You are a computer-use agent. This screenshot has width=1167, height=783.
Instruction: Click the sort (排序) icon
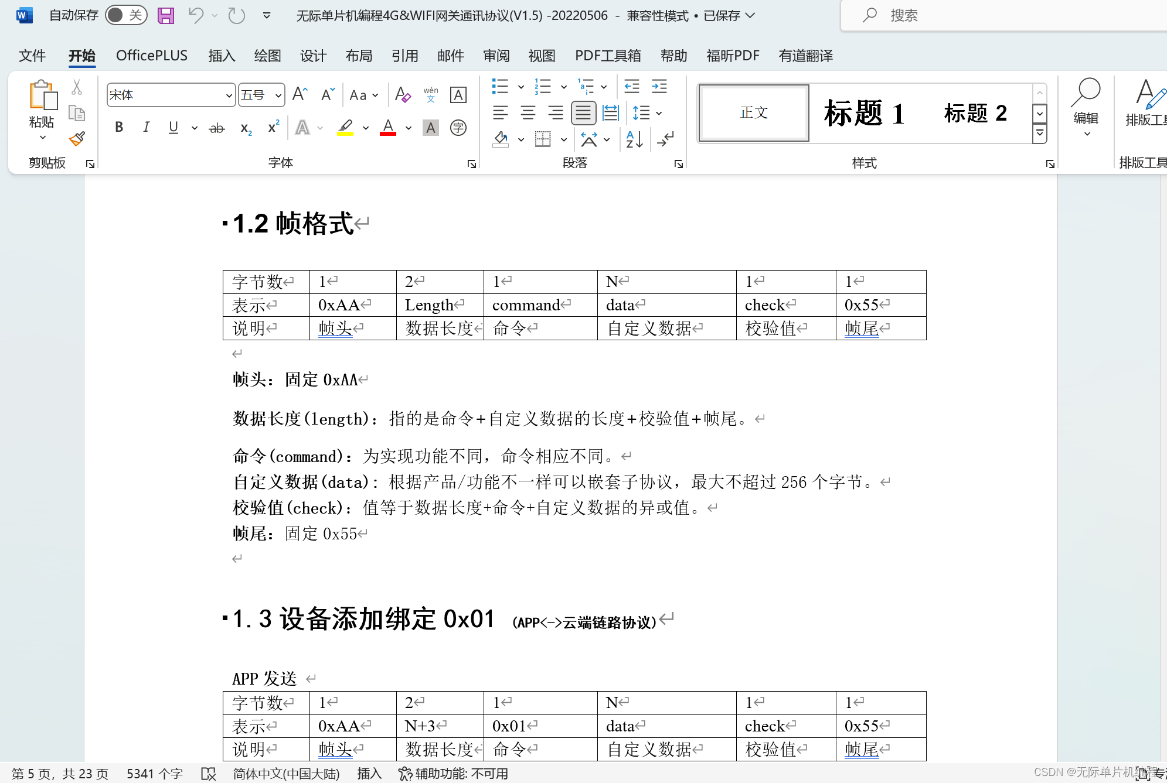tap(634, 139)
